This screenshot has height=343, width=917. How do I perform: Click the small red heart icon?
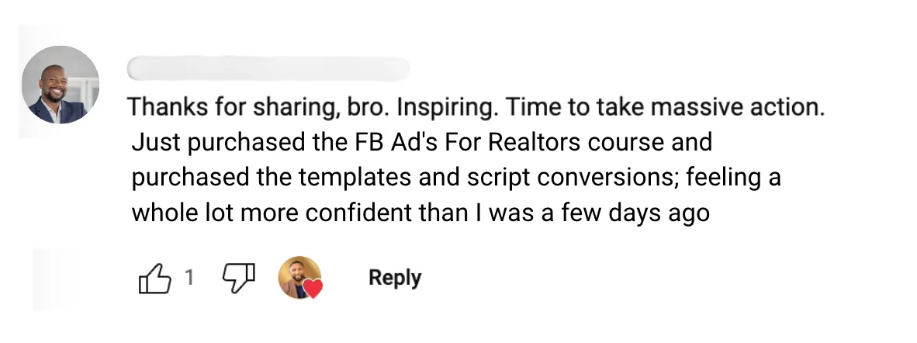(313, 289)
